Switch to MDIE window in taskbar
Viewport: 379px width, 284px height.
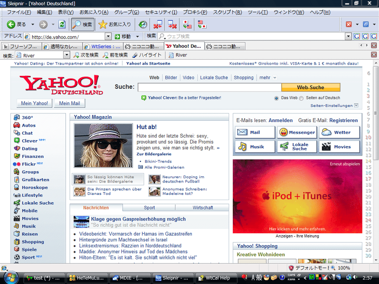pos(130,278)
